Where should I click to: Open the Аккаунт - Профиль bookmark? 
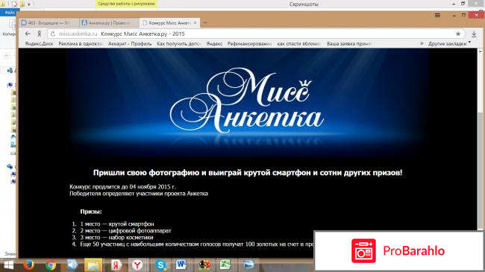(130, 44)
